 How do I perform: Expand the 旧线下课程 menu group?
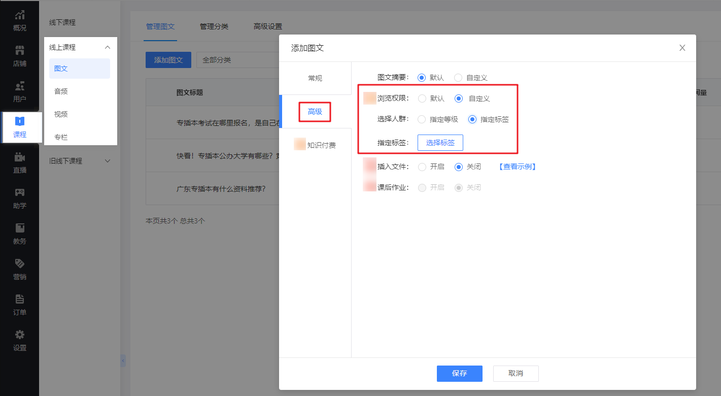click(x=107, y=161)
